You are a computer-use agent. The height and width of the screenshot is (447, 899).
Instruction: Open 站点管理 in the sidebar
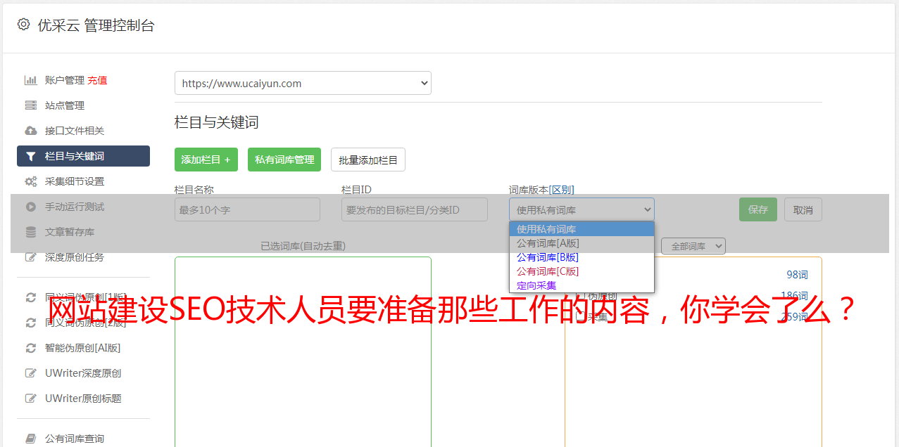tap(65, 105)
